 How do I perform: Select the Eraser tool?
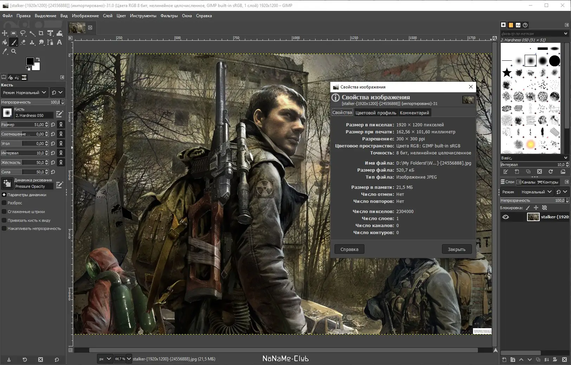pyautogui.click(x=23, y=42)
